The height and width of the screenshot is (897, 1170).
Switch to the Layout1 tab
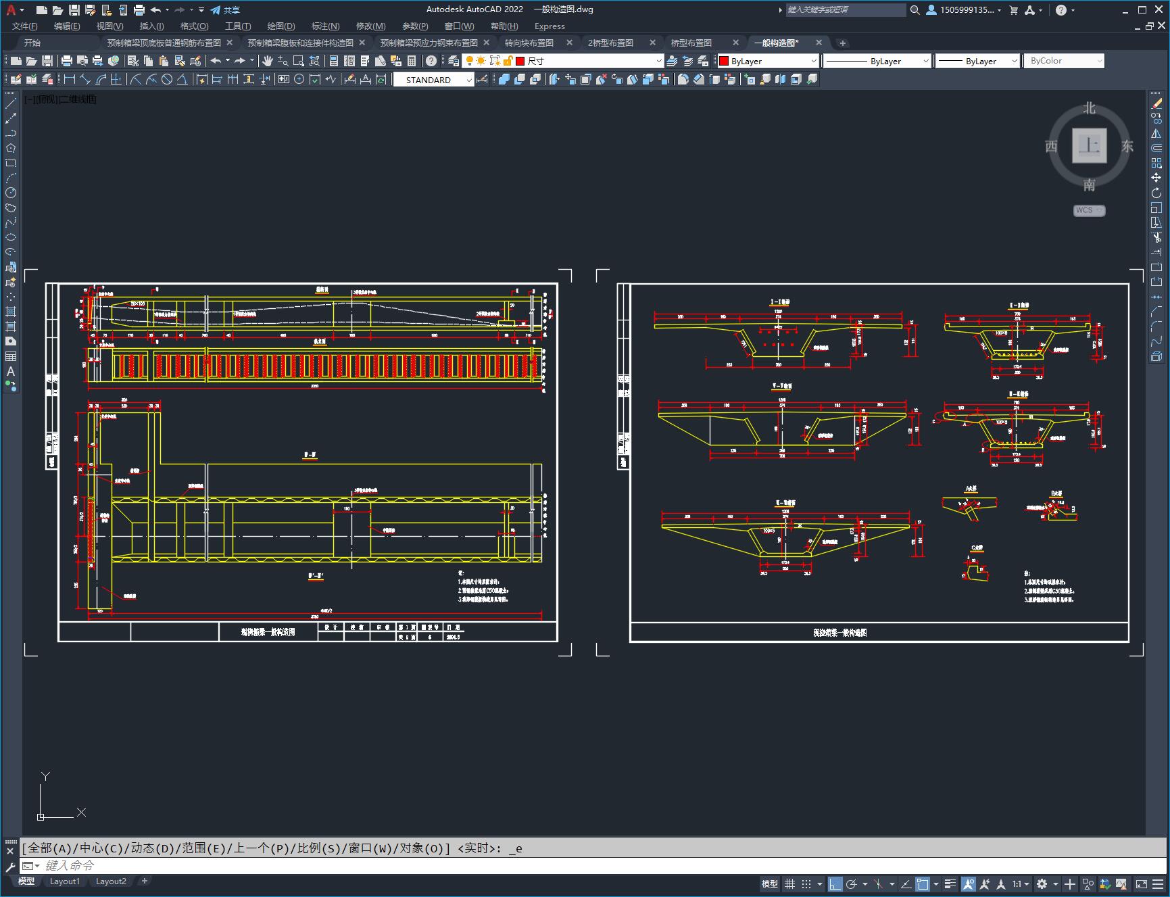click(65, 881)
